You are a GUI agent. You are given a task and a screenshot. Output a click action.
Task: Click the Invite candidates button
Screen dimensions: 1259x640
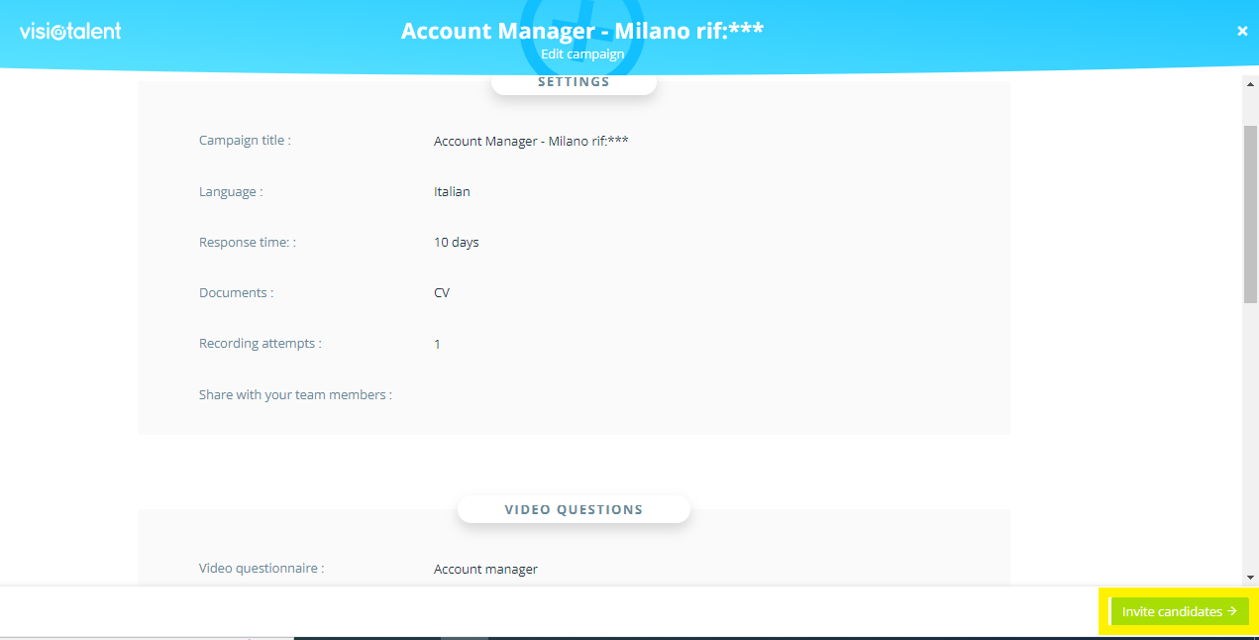tap(1179, 611)
